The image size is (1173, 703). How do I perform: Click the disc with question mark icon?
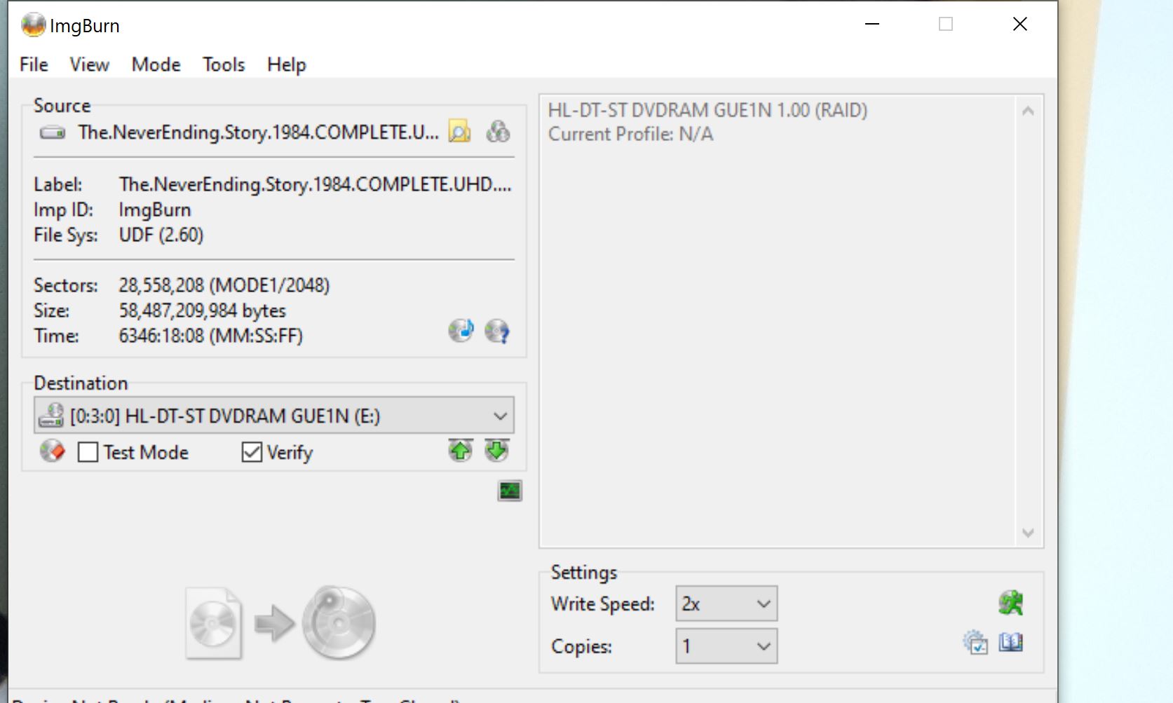pos(497,330)
